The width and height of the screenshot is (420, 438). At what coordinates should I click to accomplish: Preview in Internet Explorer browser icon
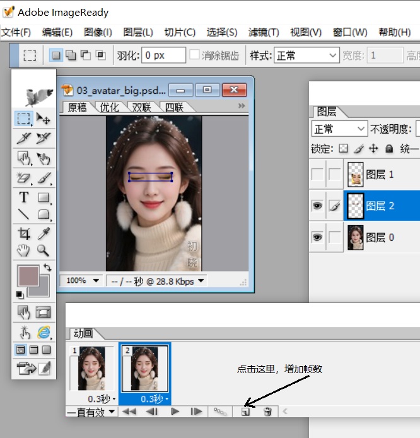[x=44, y=332]
